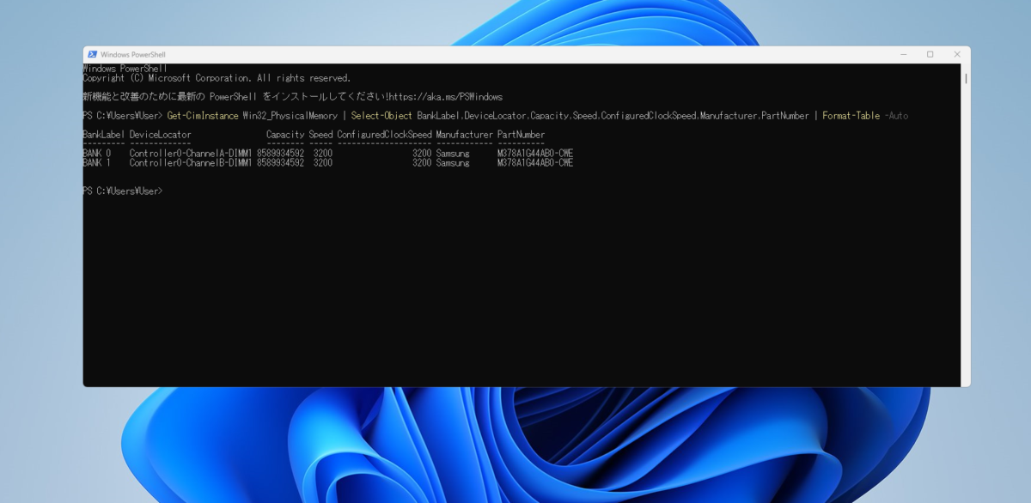Click capacity 8589934592 in BANK 1 row
The image size is (1031, 503).
pos(280,162)
